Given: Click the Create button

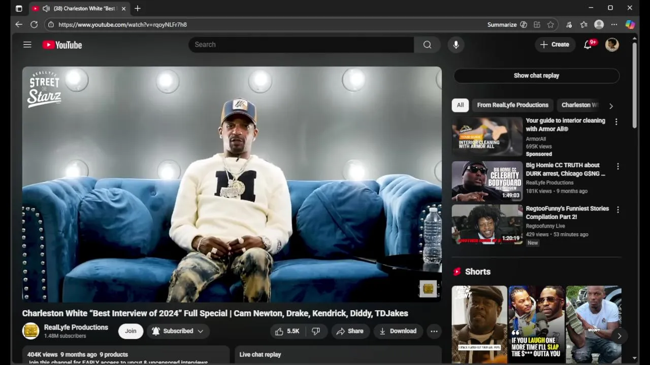Looking at the screenshot, I should click(555, 45).
